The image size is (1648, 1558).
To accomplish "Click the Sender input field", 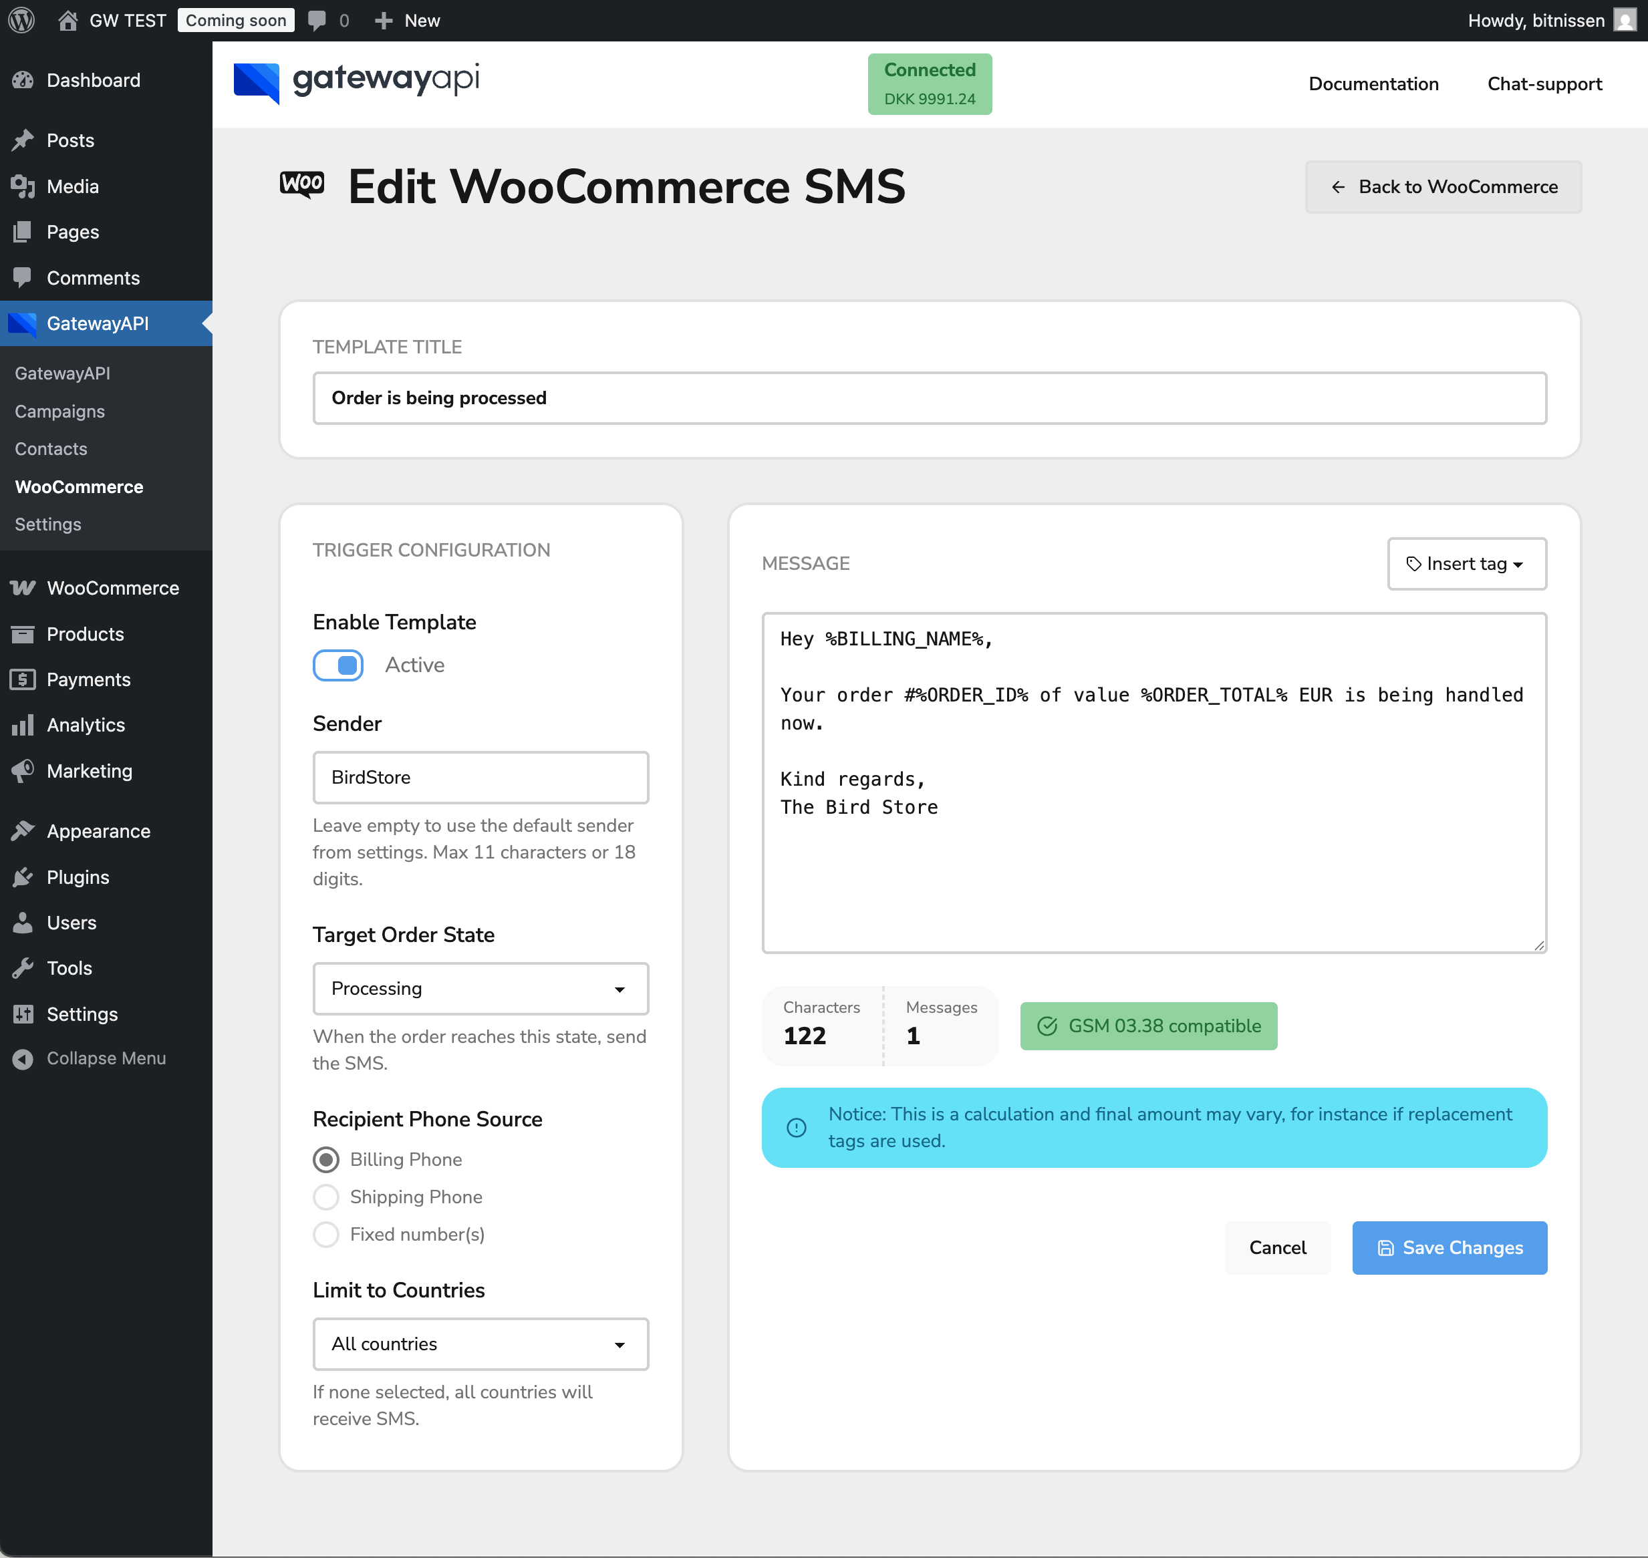I will click(x=481, y=778).
